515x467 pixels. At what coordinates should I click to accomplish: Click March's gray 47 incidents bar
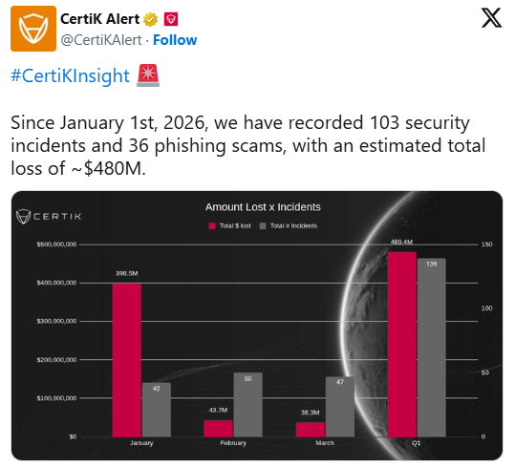coord(340,407)
